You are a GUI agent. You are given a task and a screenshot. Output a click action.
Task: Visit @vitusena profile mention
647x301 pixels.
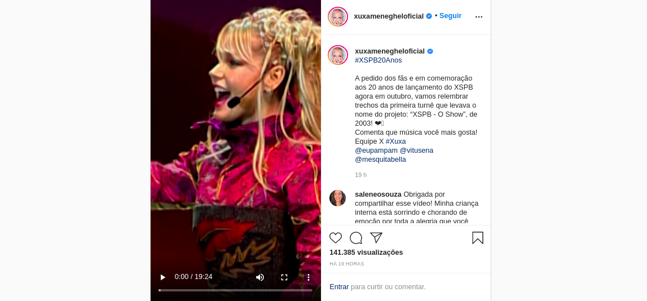point(416,150)
